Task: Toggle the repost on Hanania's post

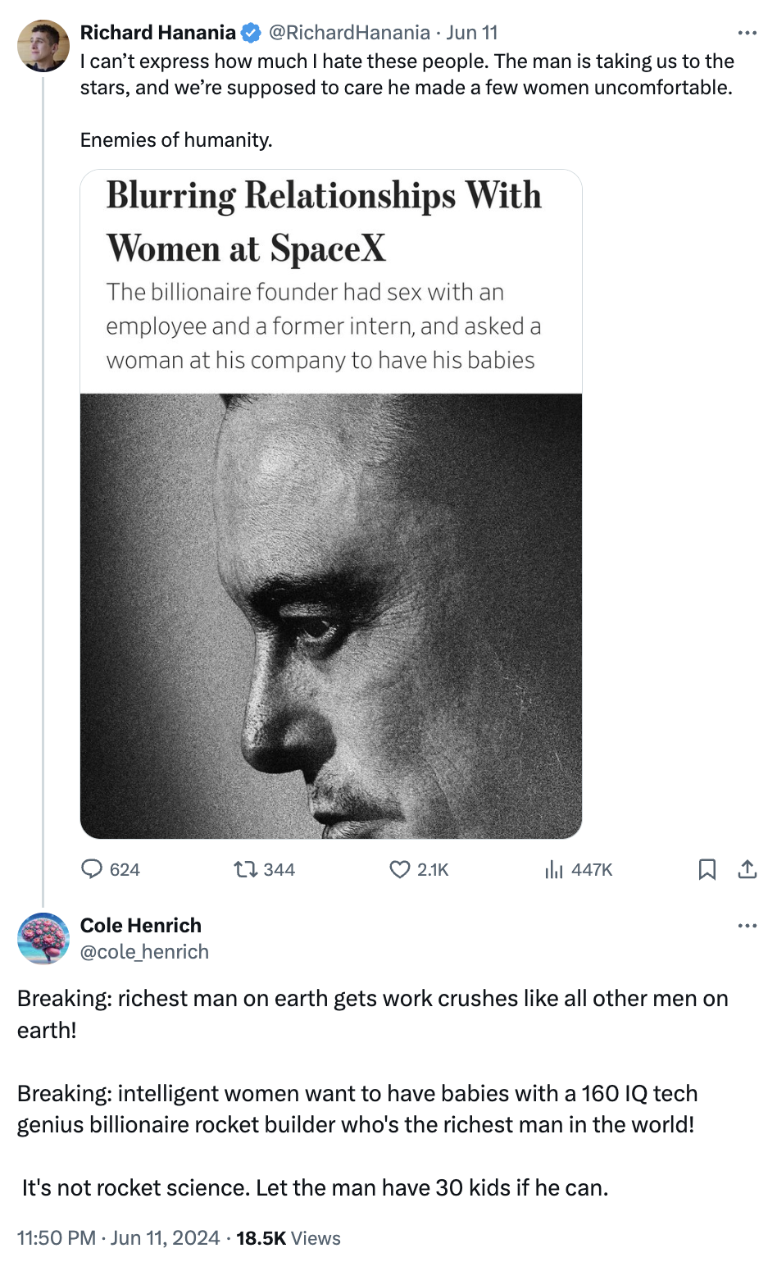Action: tap(244, 869)
